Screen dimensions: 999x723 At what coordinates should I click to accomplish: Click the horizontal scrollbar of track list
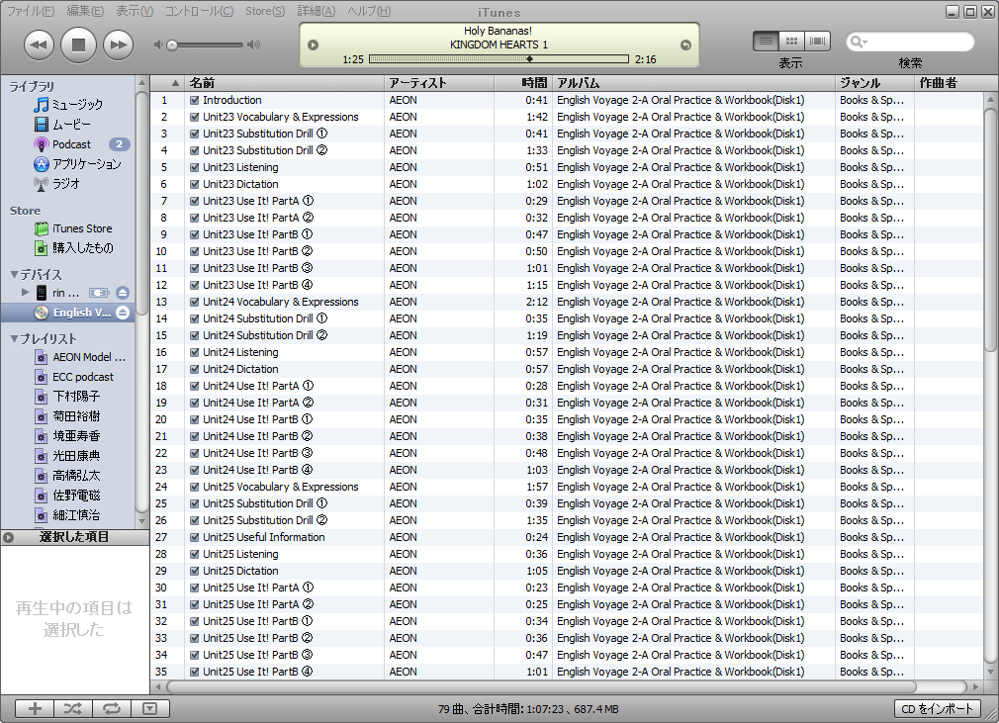541,686
